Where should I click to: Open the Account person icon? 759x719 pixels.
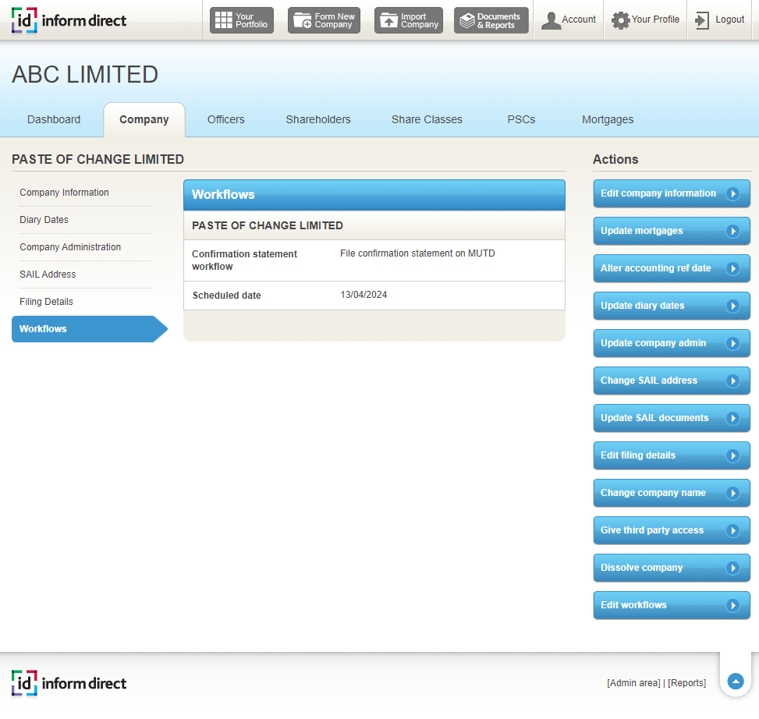(x=551, y=20)
